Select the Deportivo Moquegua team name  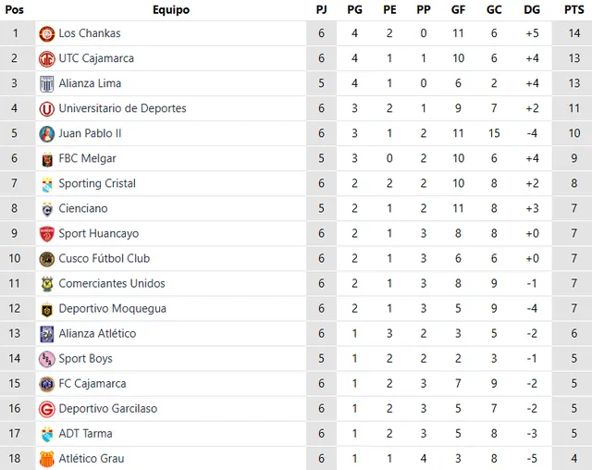click(x=112, y=308)
